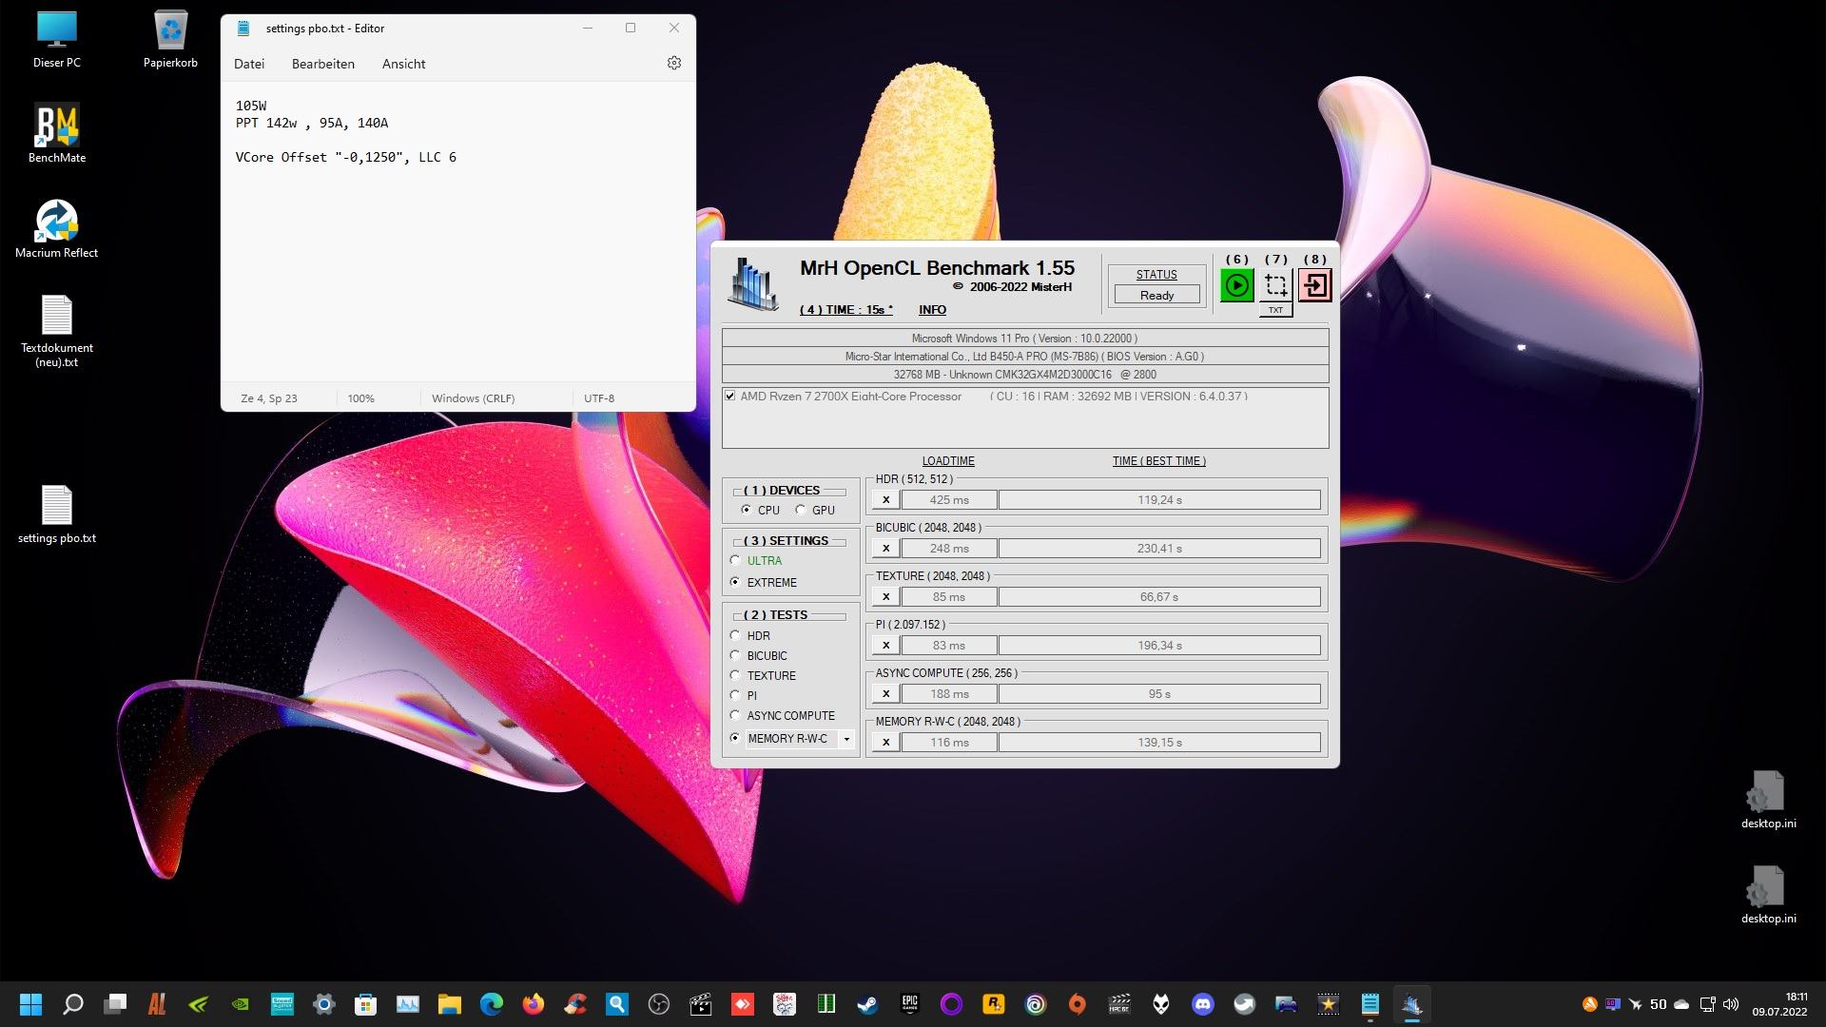Click Firefox icon in taskbar
Screen dimensions: 1826x1027
click(x=533, y=1004)
